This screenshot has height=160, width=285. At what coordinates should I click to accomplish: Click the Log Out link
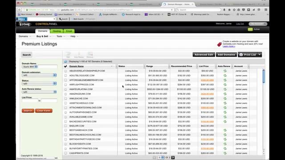point(240,24)
